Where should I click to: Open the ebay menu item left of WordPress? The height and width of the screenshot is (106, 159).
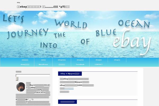25,64
